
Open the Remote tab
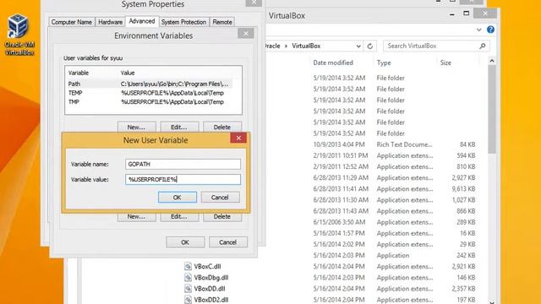(x=222, y=22)
